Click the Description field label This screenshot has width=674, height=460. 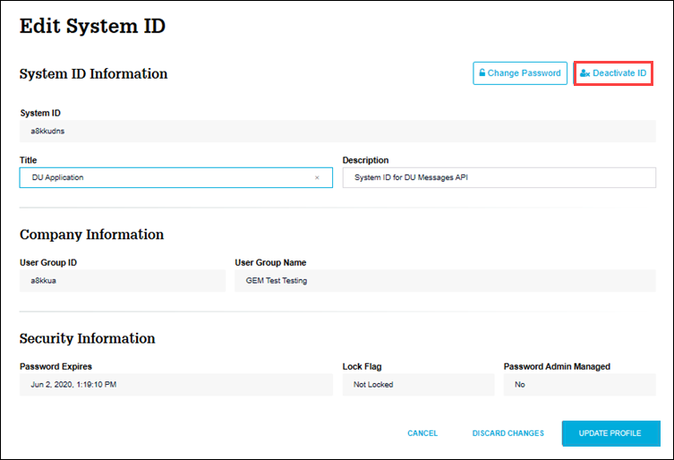coord(365,160)
